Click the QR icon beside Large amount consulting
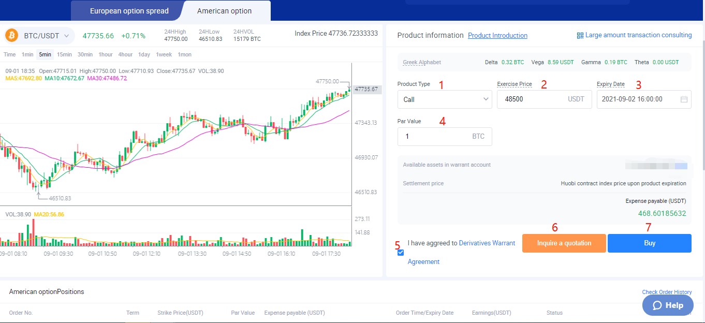Screen dimensions: 705x323 point(580,36)
